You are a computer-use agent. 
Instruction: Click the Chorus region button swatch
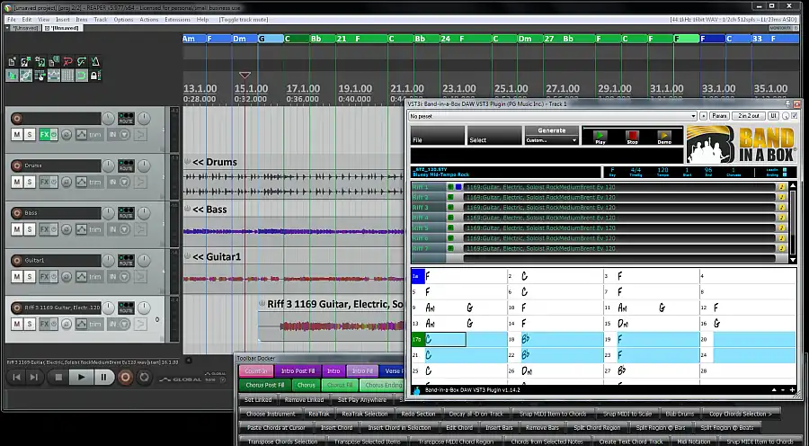[306, 385]
